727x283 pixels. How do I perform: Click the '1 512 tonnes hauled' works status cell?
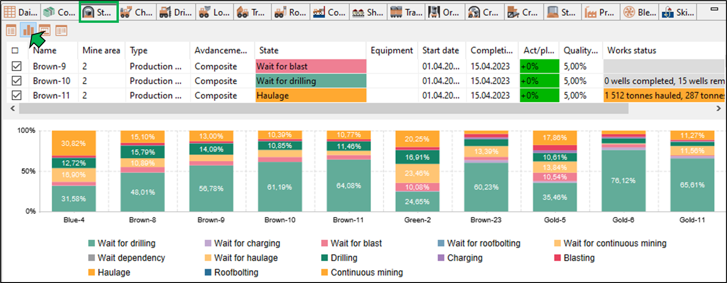click(x=663, y=95)
